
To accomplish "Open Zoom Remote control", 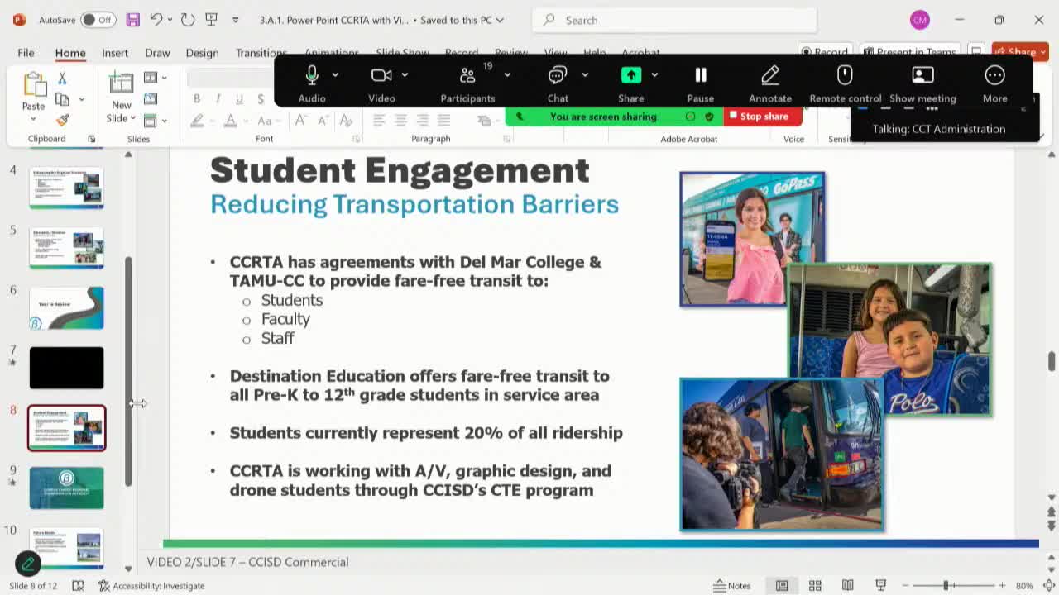I will (845, 83).
